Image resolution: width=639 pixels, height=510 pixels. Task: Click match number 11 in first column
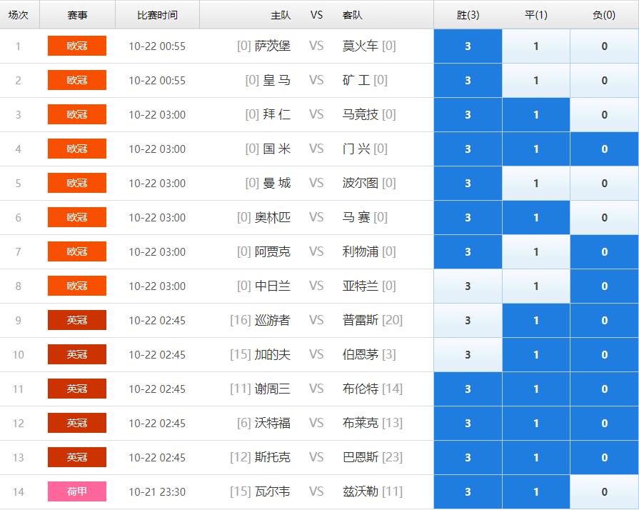[x=19, y=389]
